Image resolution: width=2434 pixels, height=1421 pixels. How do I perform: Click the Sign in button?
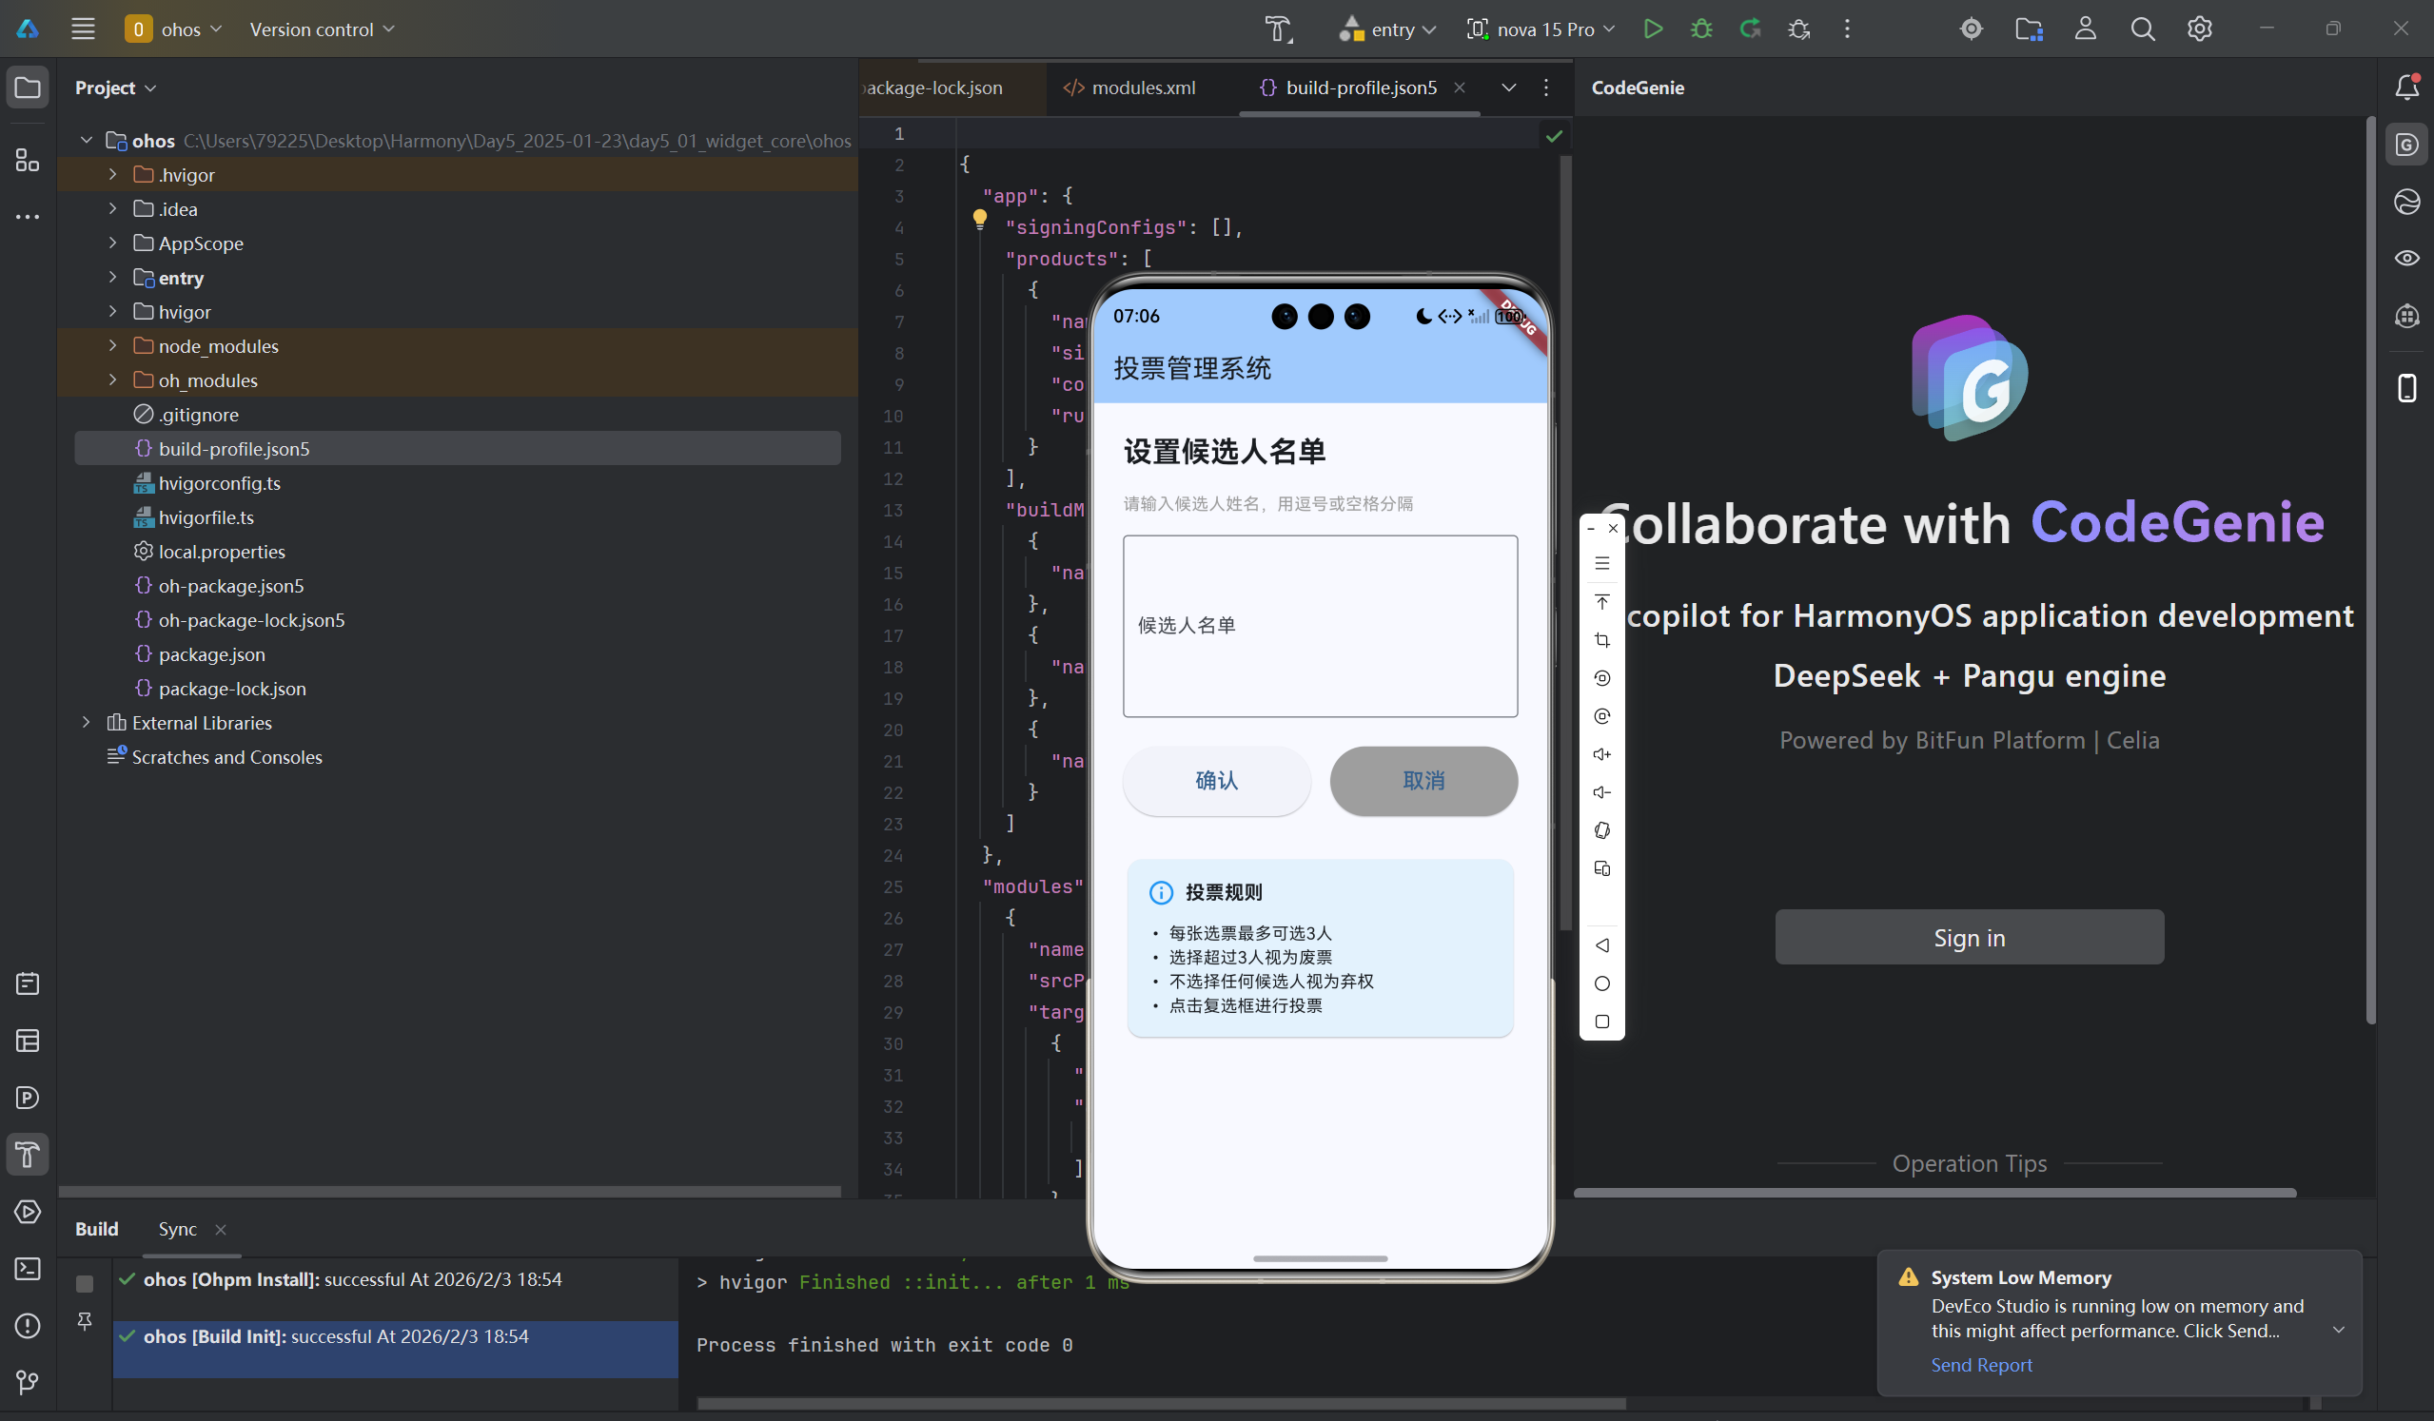point(1969,938)
